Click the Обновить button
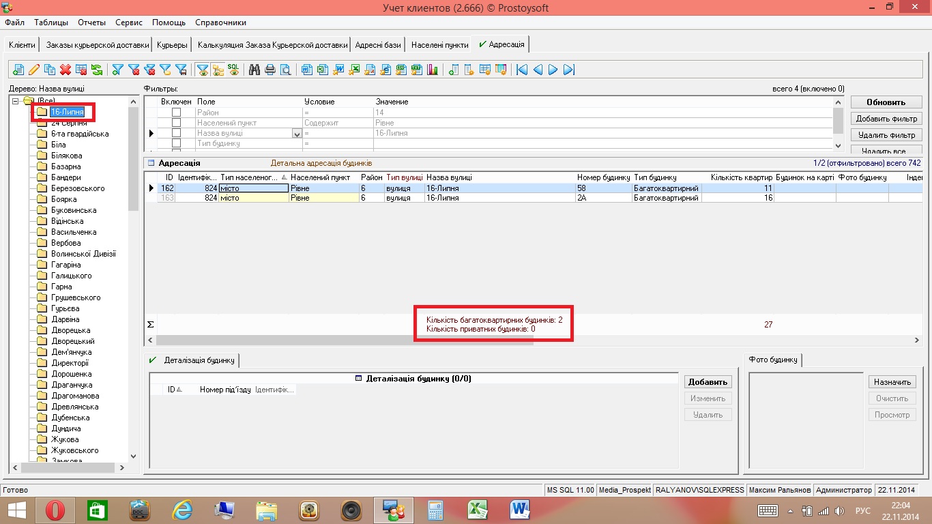Viewport: 932px width, 524px height. (886, 102)
